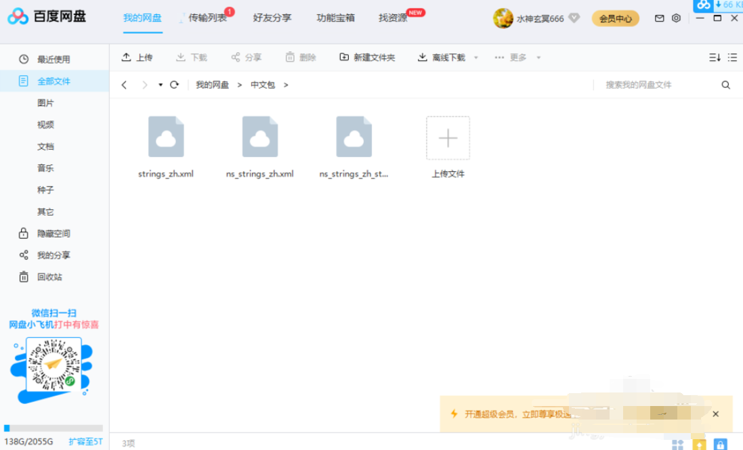Switch to the transfer list (传输列表) tab
743x450 pixels.
pyautogui.click(x=207, y=18)
